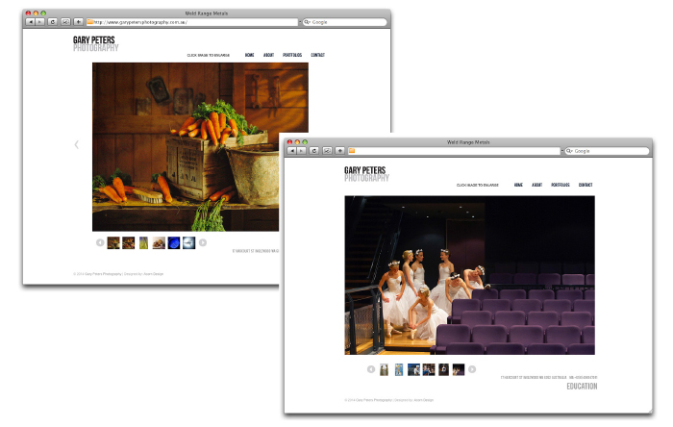Click the Home link in the back window
Image resolution: width=673 pixels, height=427 pixels.
pyautogui.click(x=250, y=56)
